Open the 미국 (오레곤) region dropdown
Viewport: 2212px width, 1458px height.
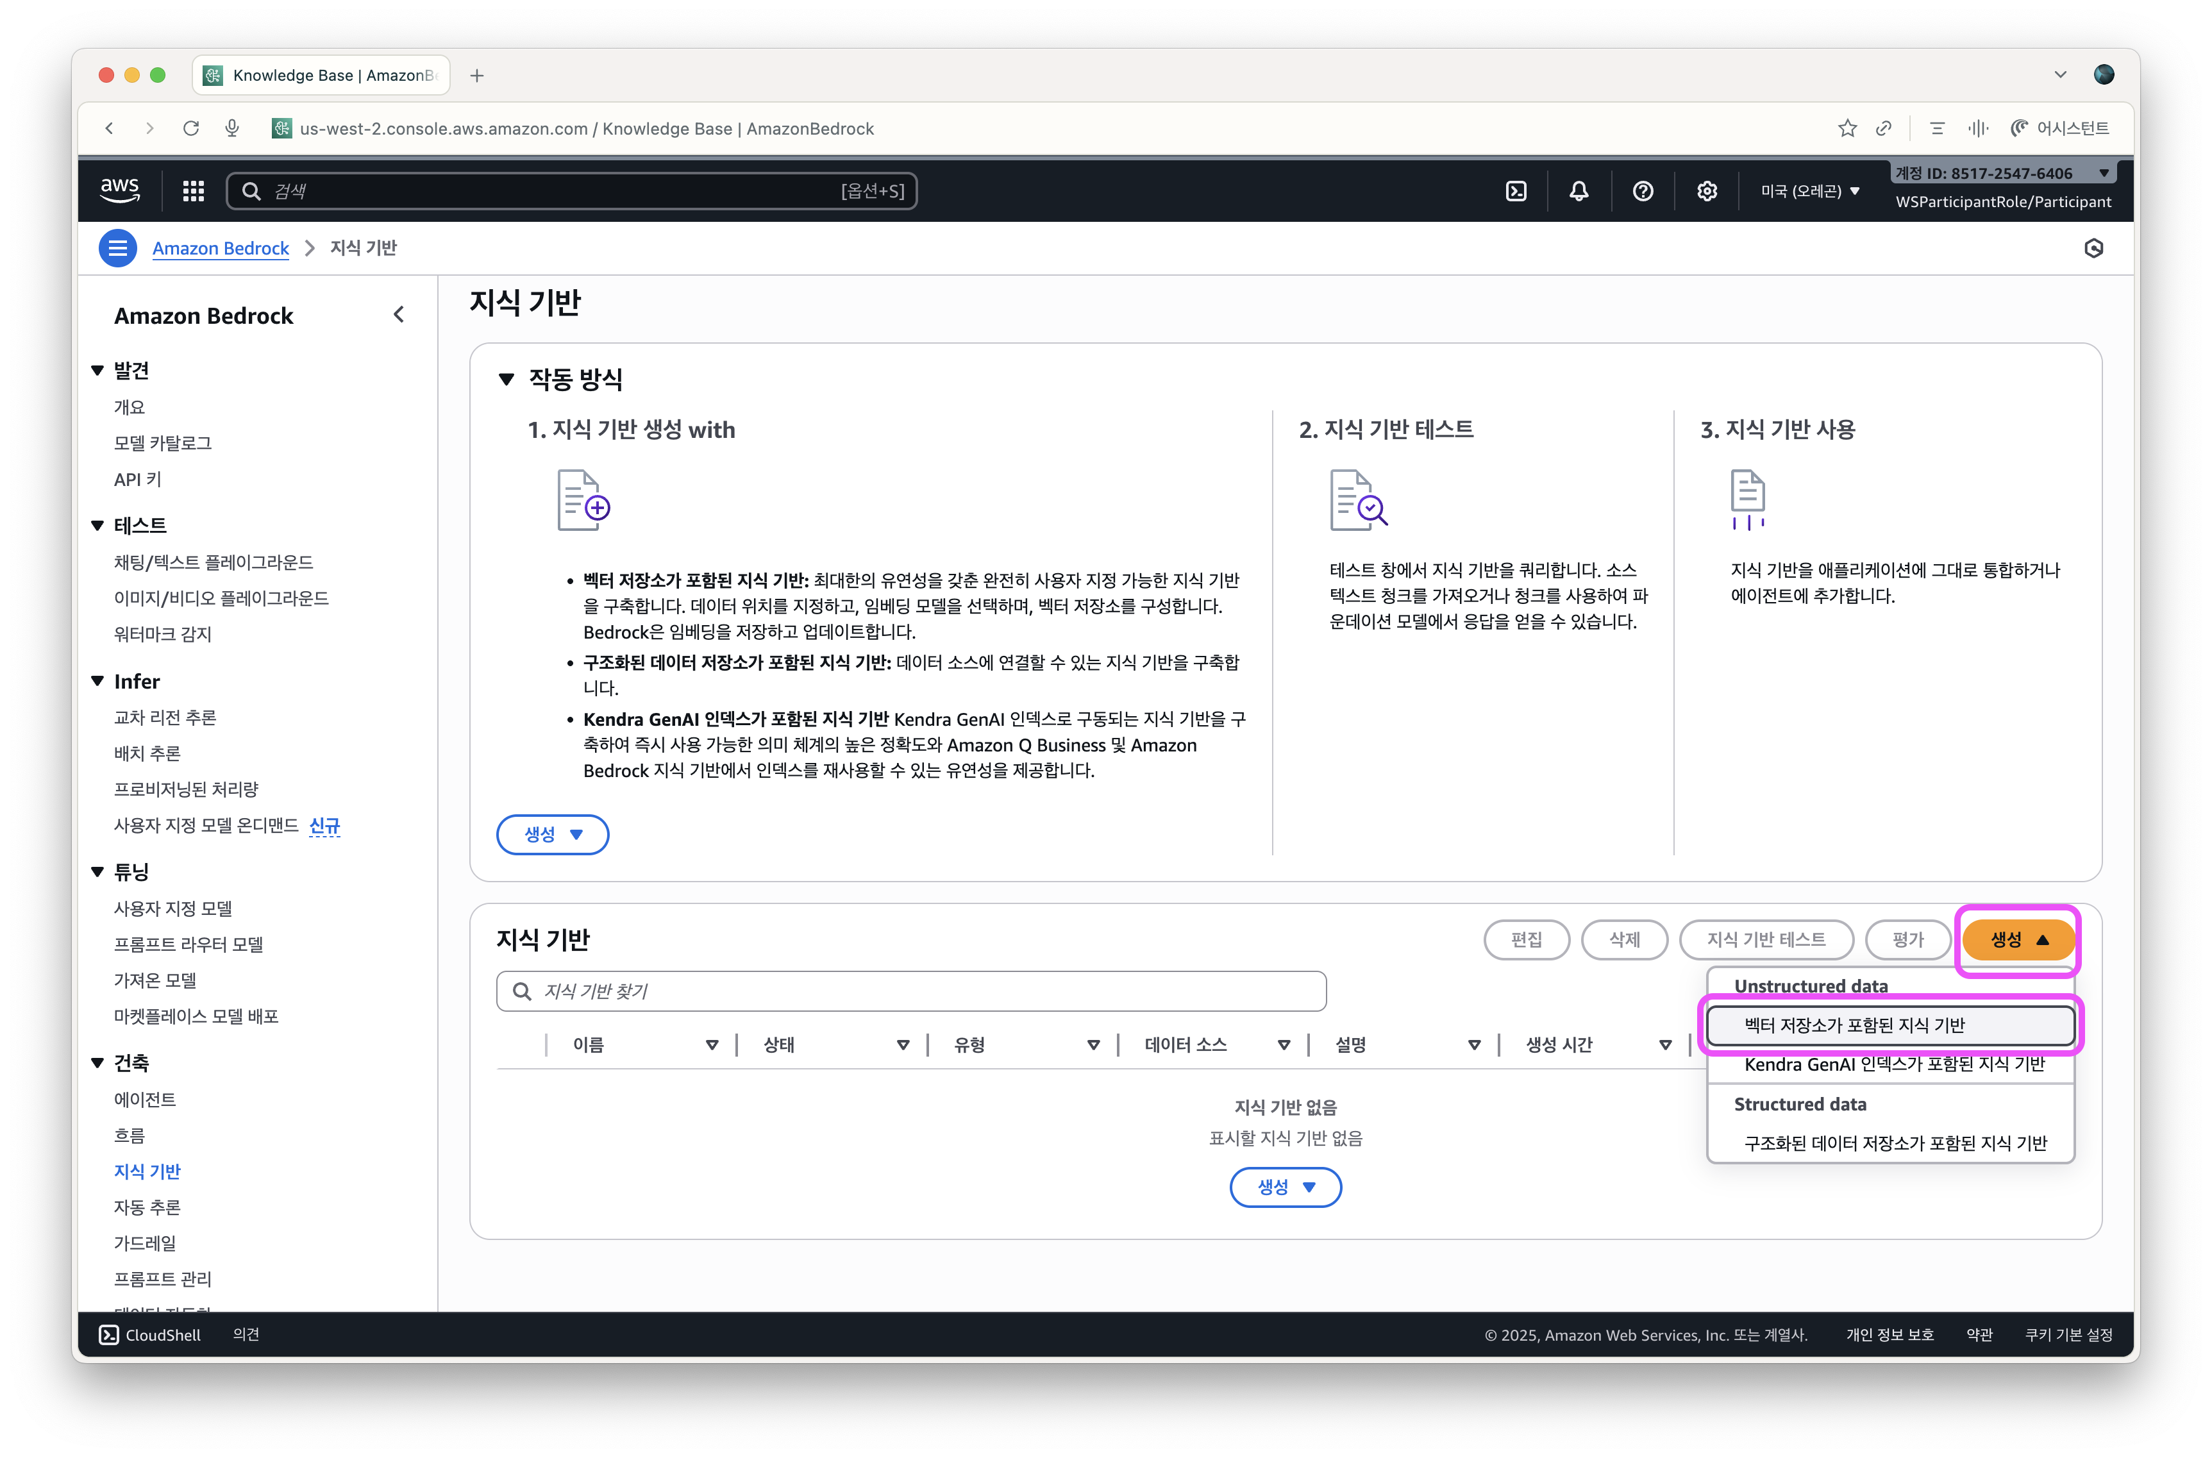click(x=1809, y=190)
